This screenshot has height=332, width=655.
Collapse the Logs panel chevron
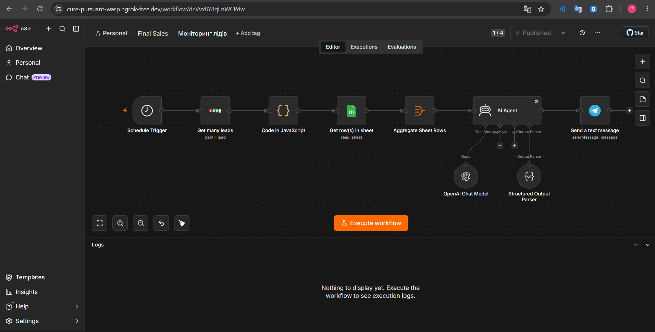pyautogui.click(x=647, y=245)
